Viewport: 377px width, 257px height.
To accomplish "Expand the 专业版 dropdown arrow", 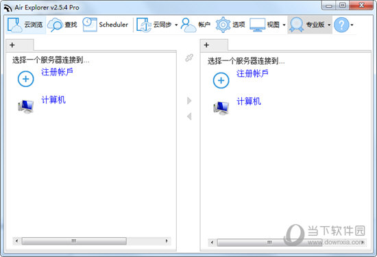I will (329, 25).
